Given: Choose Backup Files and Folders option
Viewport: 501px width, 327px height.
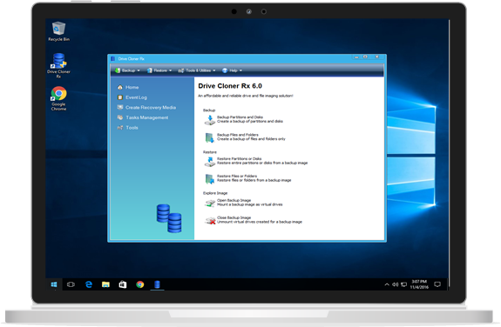Looking at the screenshot, I should (x=245, y=137).
